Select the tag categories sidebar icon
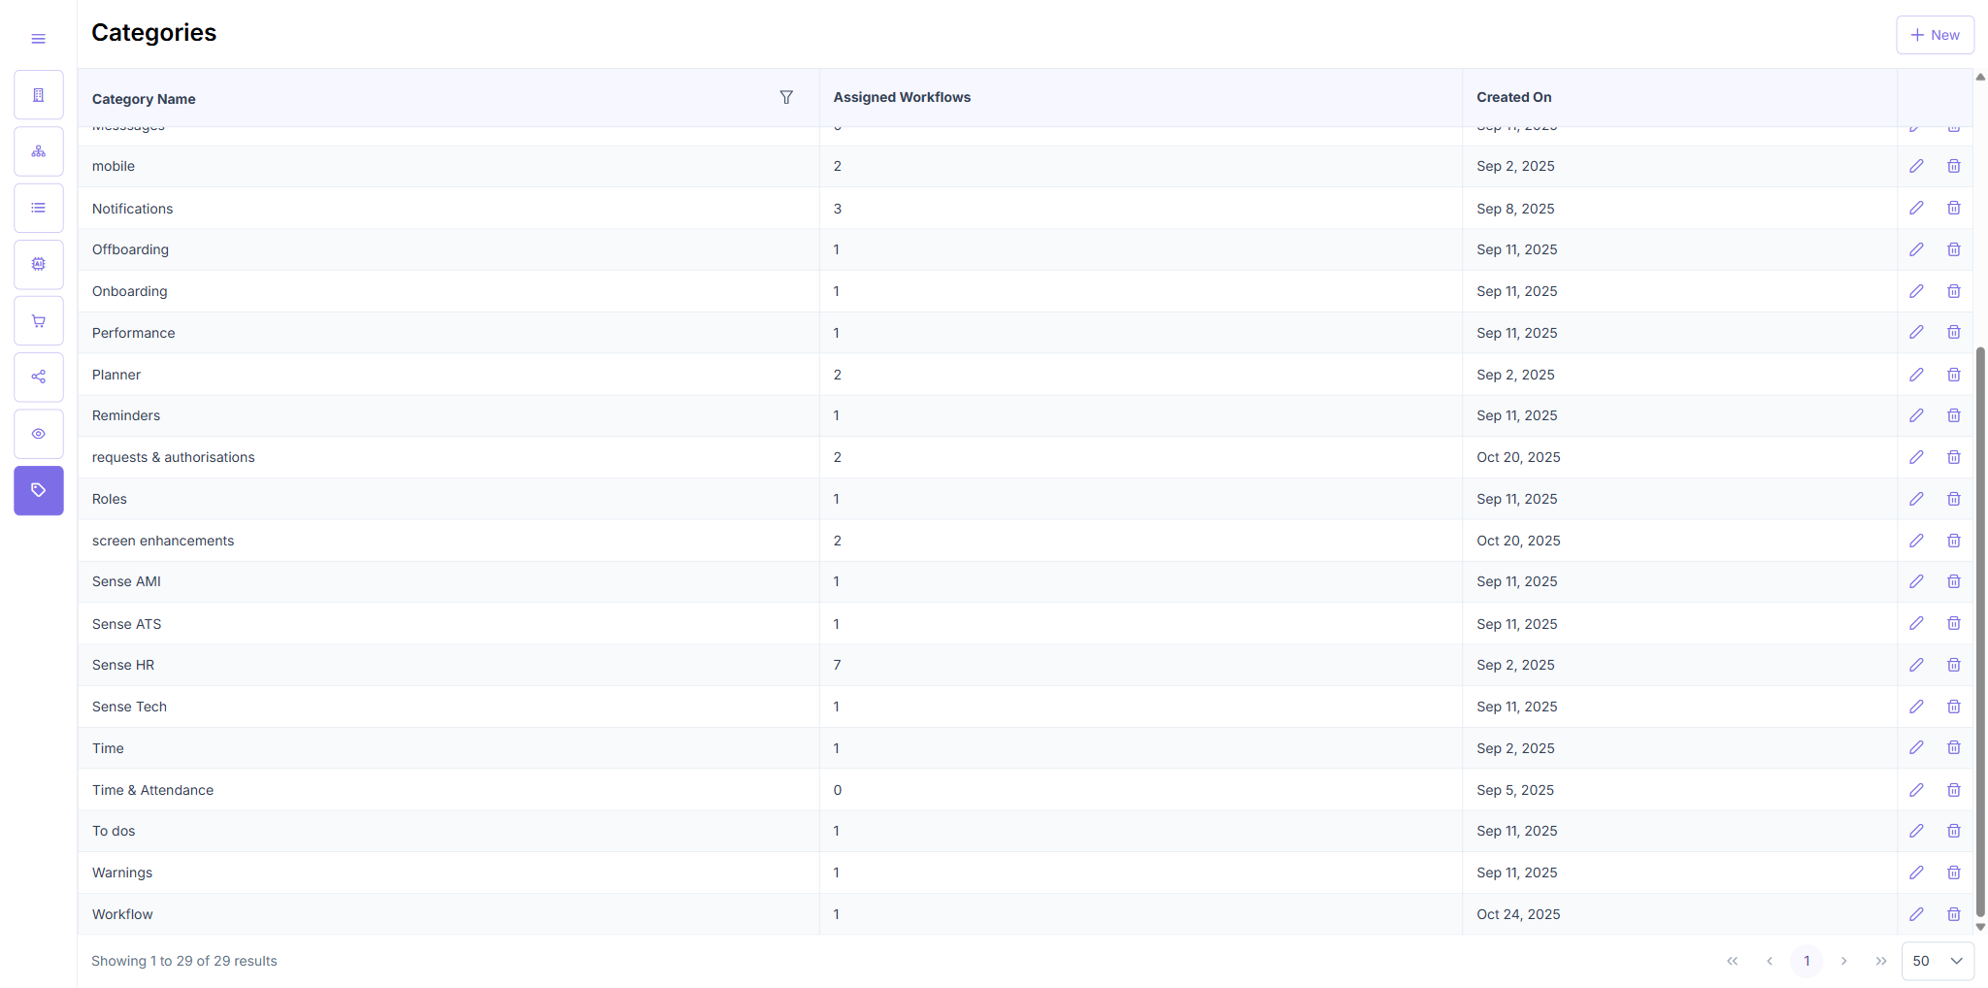 click(x=39, y=490)
